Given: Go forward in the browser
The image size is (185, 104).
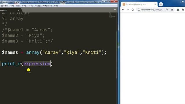Looking at the screenshot, I should [x=128, y=10].
